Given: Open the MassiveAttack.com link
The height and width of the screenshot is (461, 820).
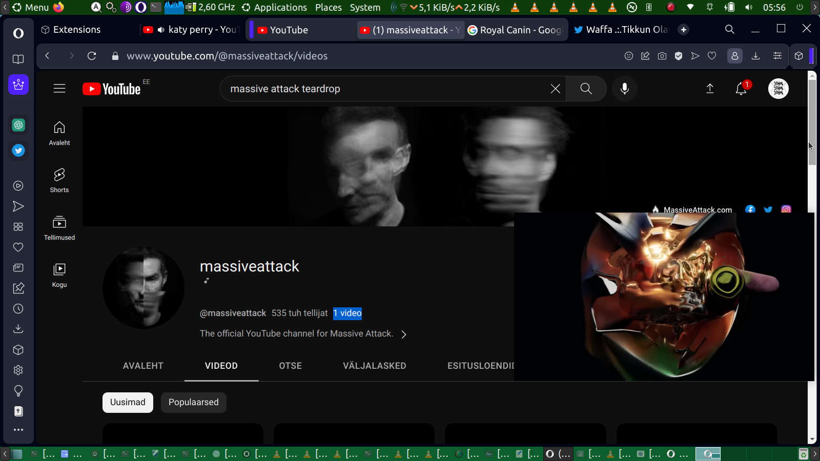Looking at the screenshot, I should pyautogui.click(x=698, y=209).
